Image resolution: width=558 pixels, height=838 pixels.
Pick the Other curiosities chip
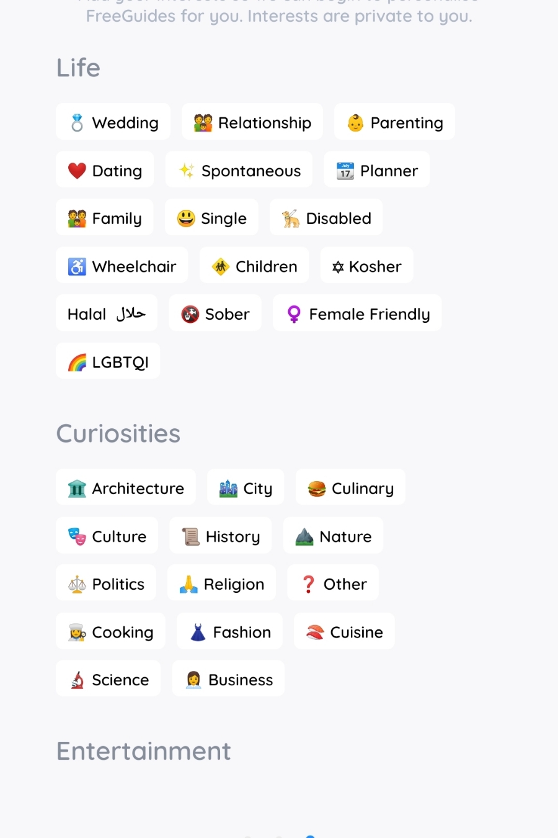pos(333,584)
